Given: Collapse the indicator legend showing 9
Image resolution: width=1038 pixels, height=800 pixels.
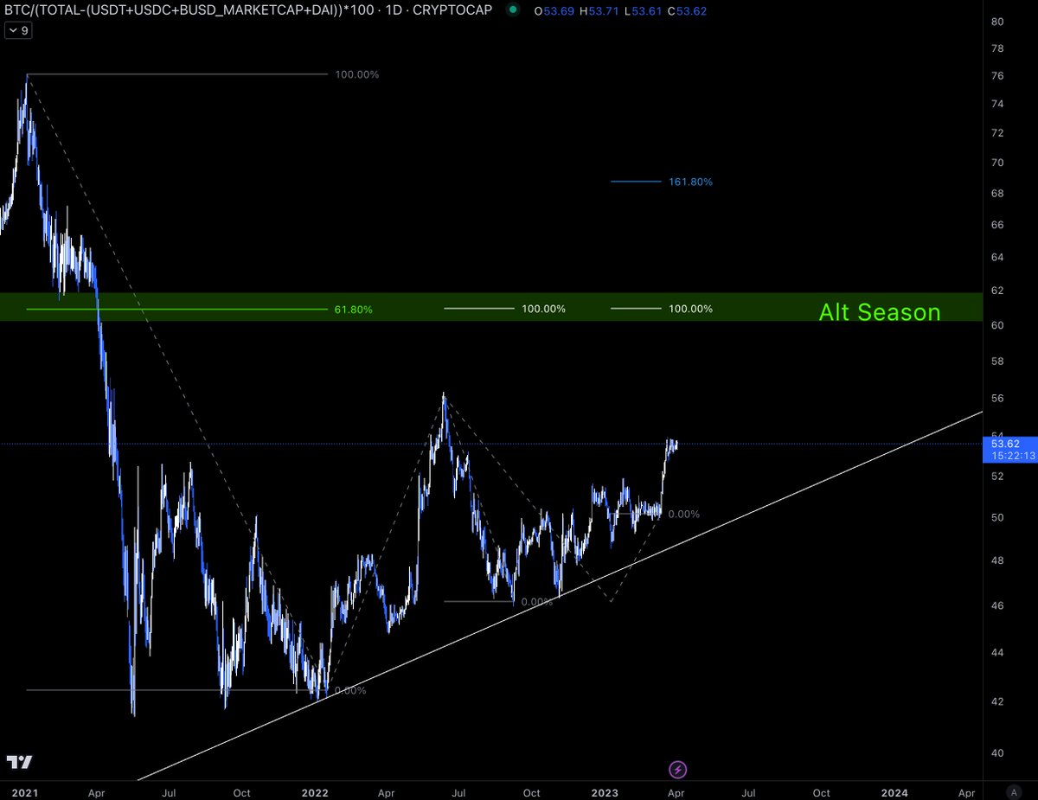Looking at the screenshot, I should (x=18, y=31).
